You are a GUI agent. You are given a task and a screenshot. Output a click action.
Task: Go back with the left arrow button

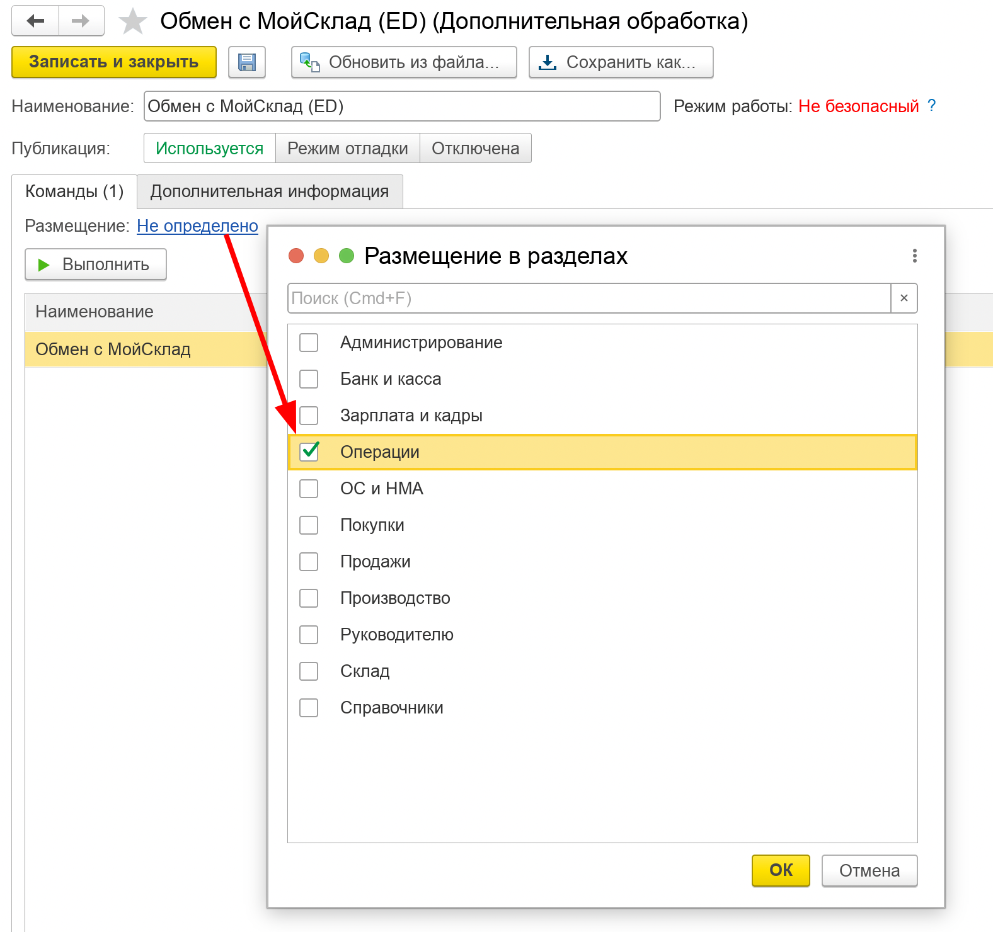pyautogui.click(x=35, y=21)
